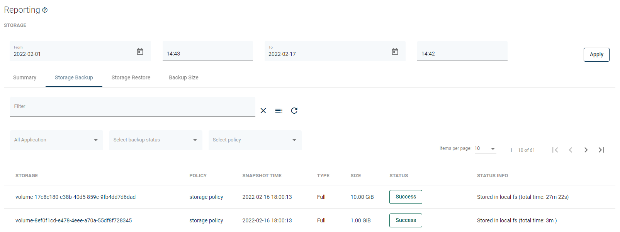Screen dimensions: 620x232
Task: Open the Select policy dropdown
Action: 255,140
